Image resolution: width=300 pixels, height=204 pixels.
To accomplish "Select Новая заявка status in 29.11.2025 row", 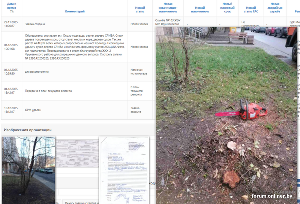I will pyautogui.click(x=139, y=24).
